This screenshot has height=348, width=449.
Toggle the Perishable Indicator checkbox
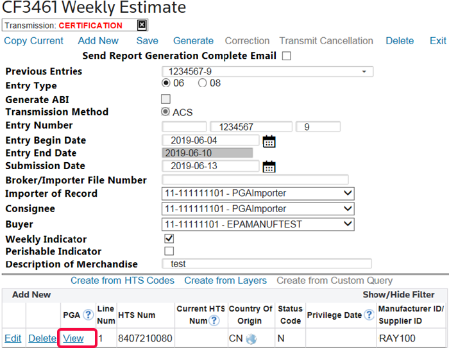click(x=169, y=251)
